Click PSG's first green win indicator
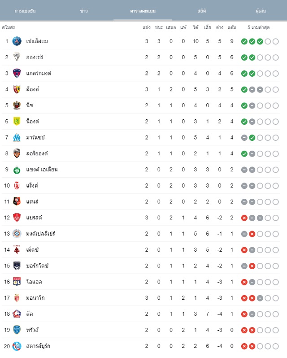This screenshot has width=287, height=358. (244, 41)
